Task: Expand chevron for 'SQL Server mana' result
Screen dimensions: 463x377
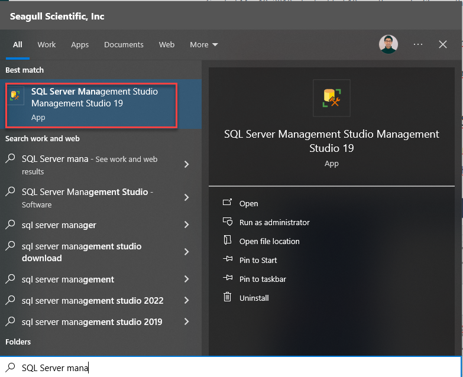Action: [x=187, y=164]
